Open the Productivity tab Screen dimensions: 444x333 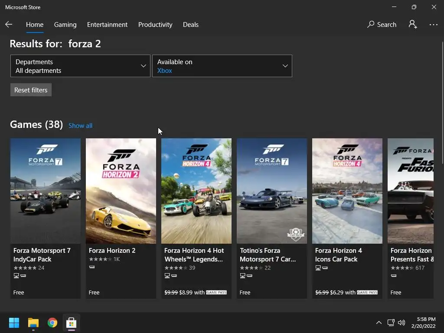tap(155, 25)
